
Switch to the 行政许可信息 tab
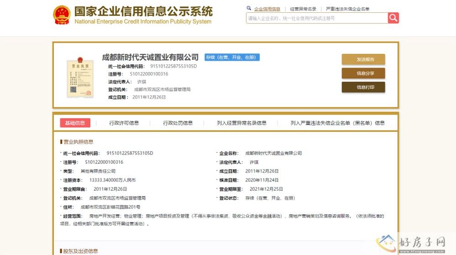(x=124, y=123)
